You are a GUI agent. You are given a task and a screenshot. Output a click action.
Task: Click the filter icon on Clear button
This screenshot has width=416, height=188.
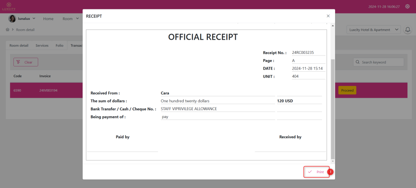coord(19,62)
